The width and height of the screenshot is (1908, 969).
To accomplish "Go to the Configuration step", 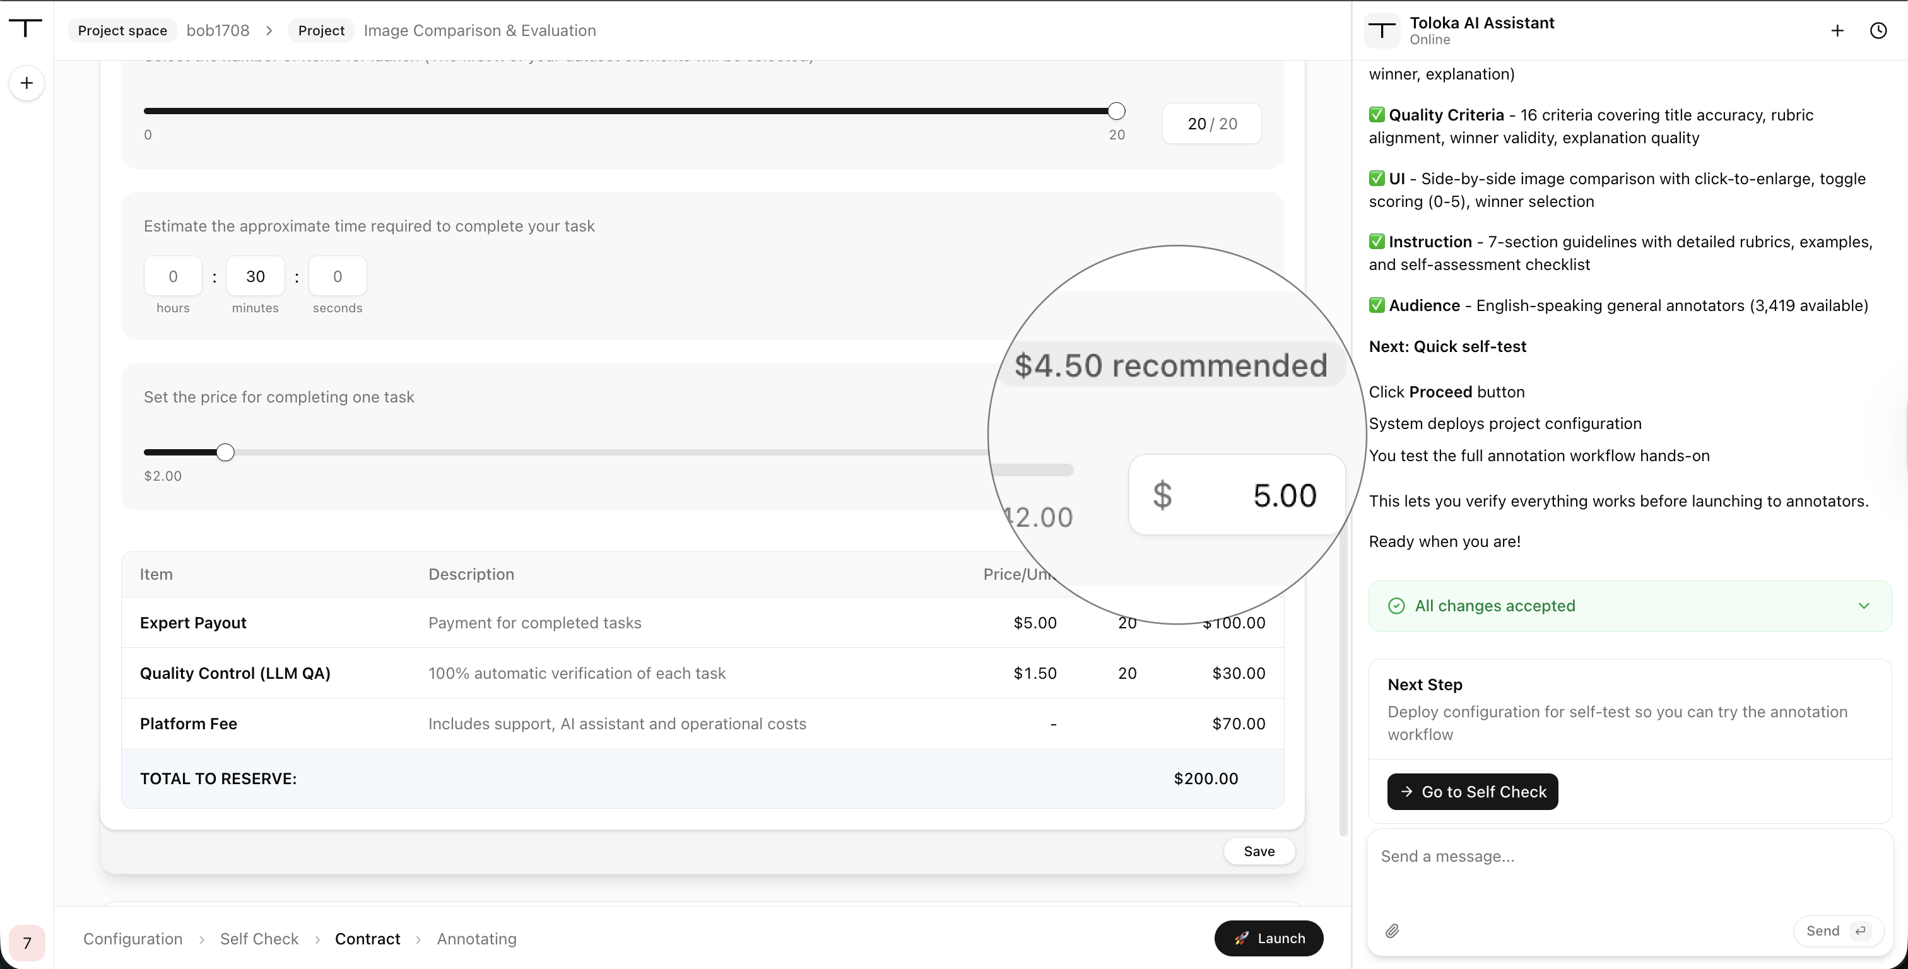I will click(132, 939).
